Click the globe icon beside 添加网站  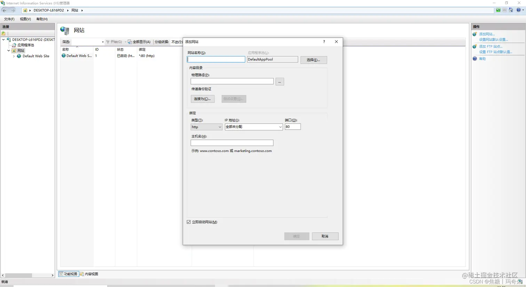[x=475, y=34]
